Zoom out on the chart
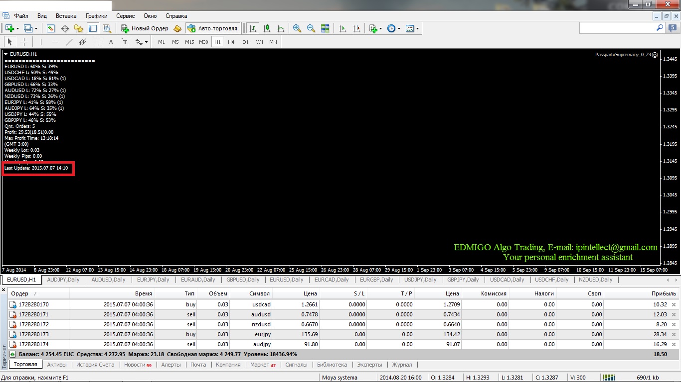 pos(311,28)
